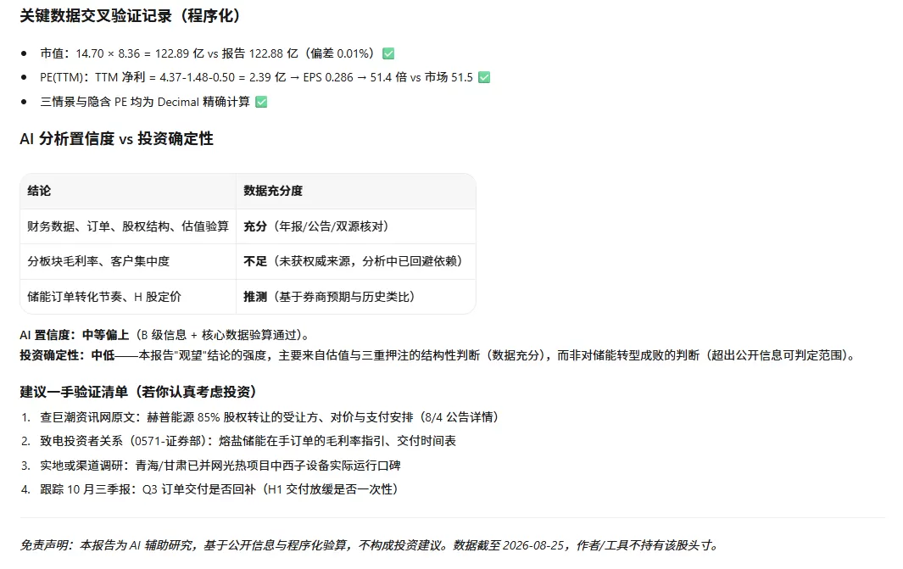The width and height of the screenshot is (903, 569).
Task: Click the cell starting with 不足（未获权威来源
Action: coord(356,261)
